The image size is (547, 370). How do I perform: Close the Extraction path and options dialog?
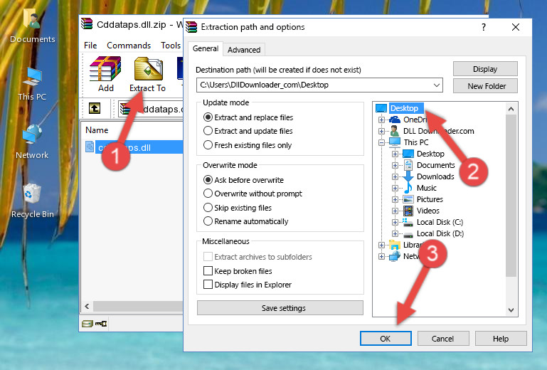pyautogui.click(x=516, y=27)
